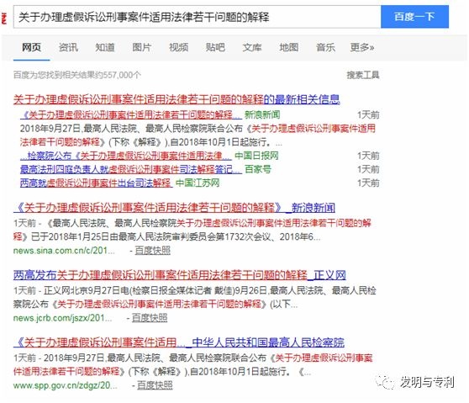
Task: Open the 最新相关信息 headline result link
Action: pyautogui.click(x=177, y=99)
